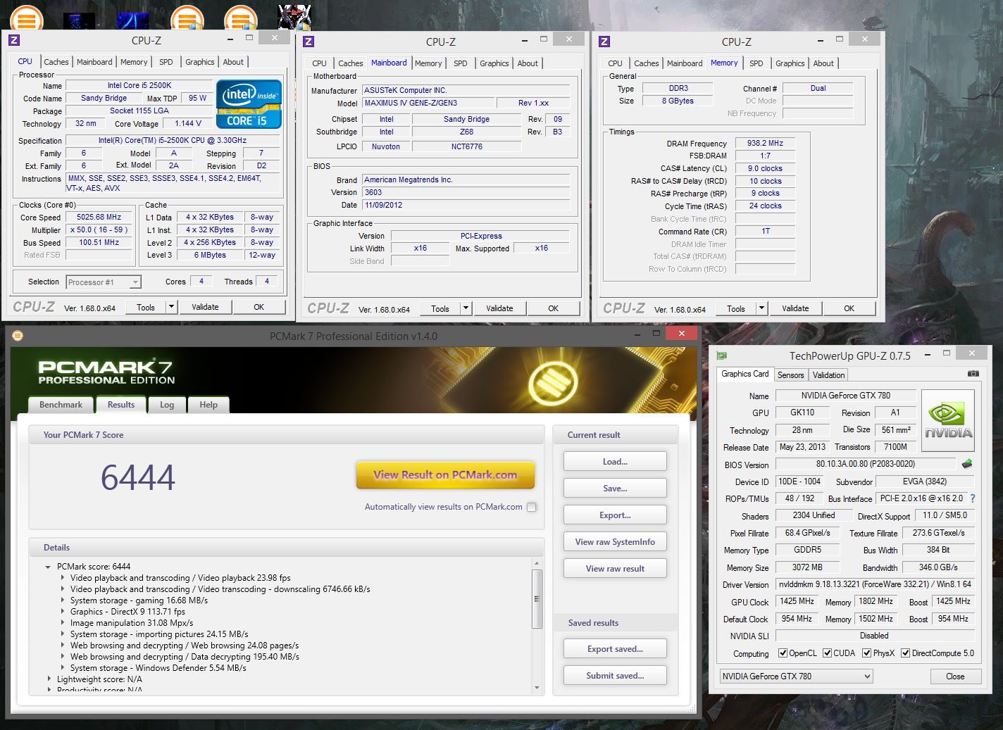Click the GPU-Z title bar graphics card icon
Image resolution: width=1003 pixels, height=730 pixels.
click(x=721, y=355)
